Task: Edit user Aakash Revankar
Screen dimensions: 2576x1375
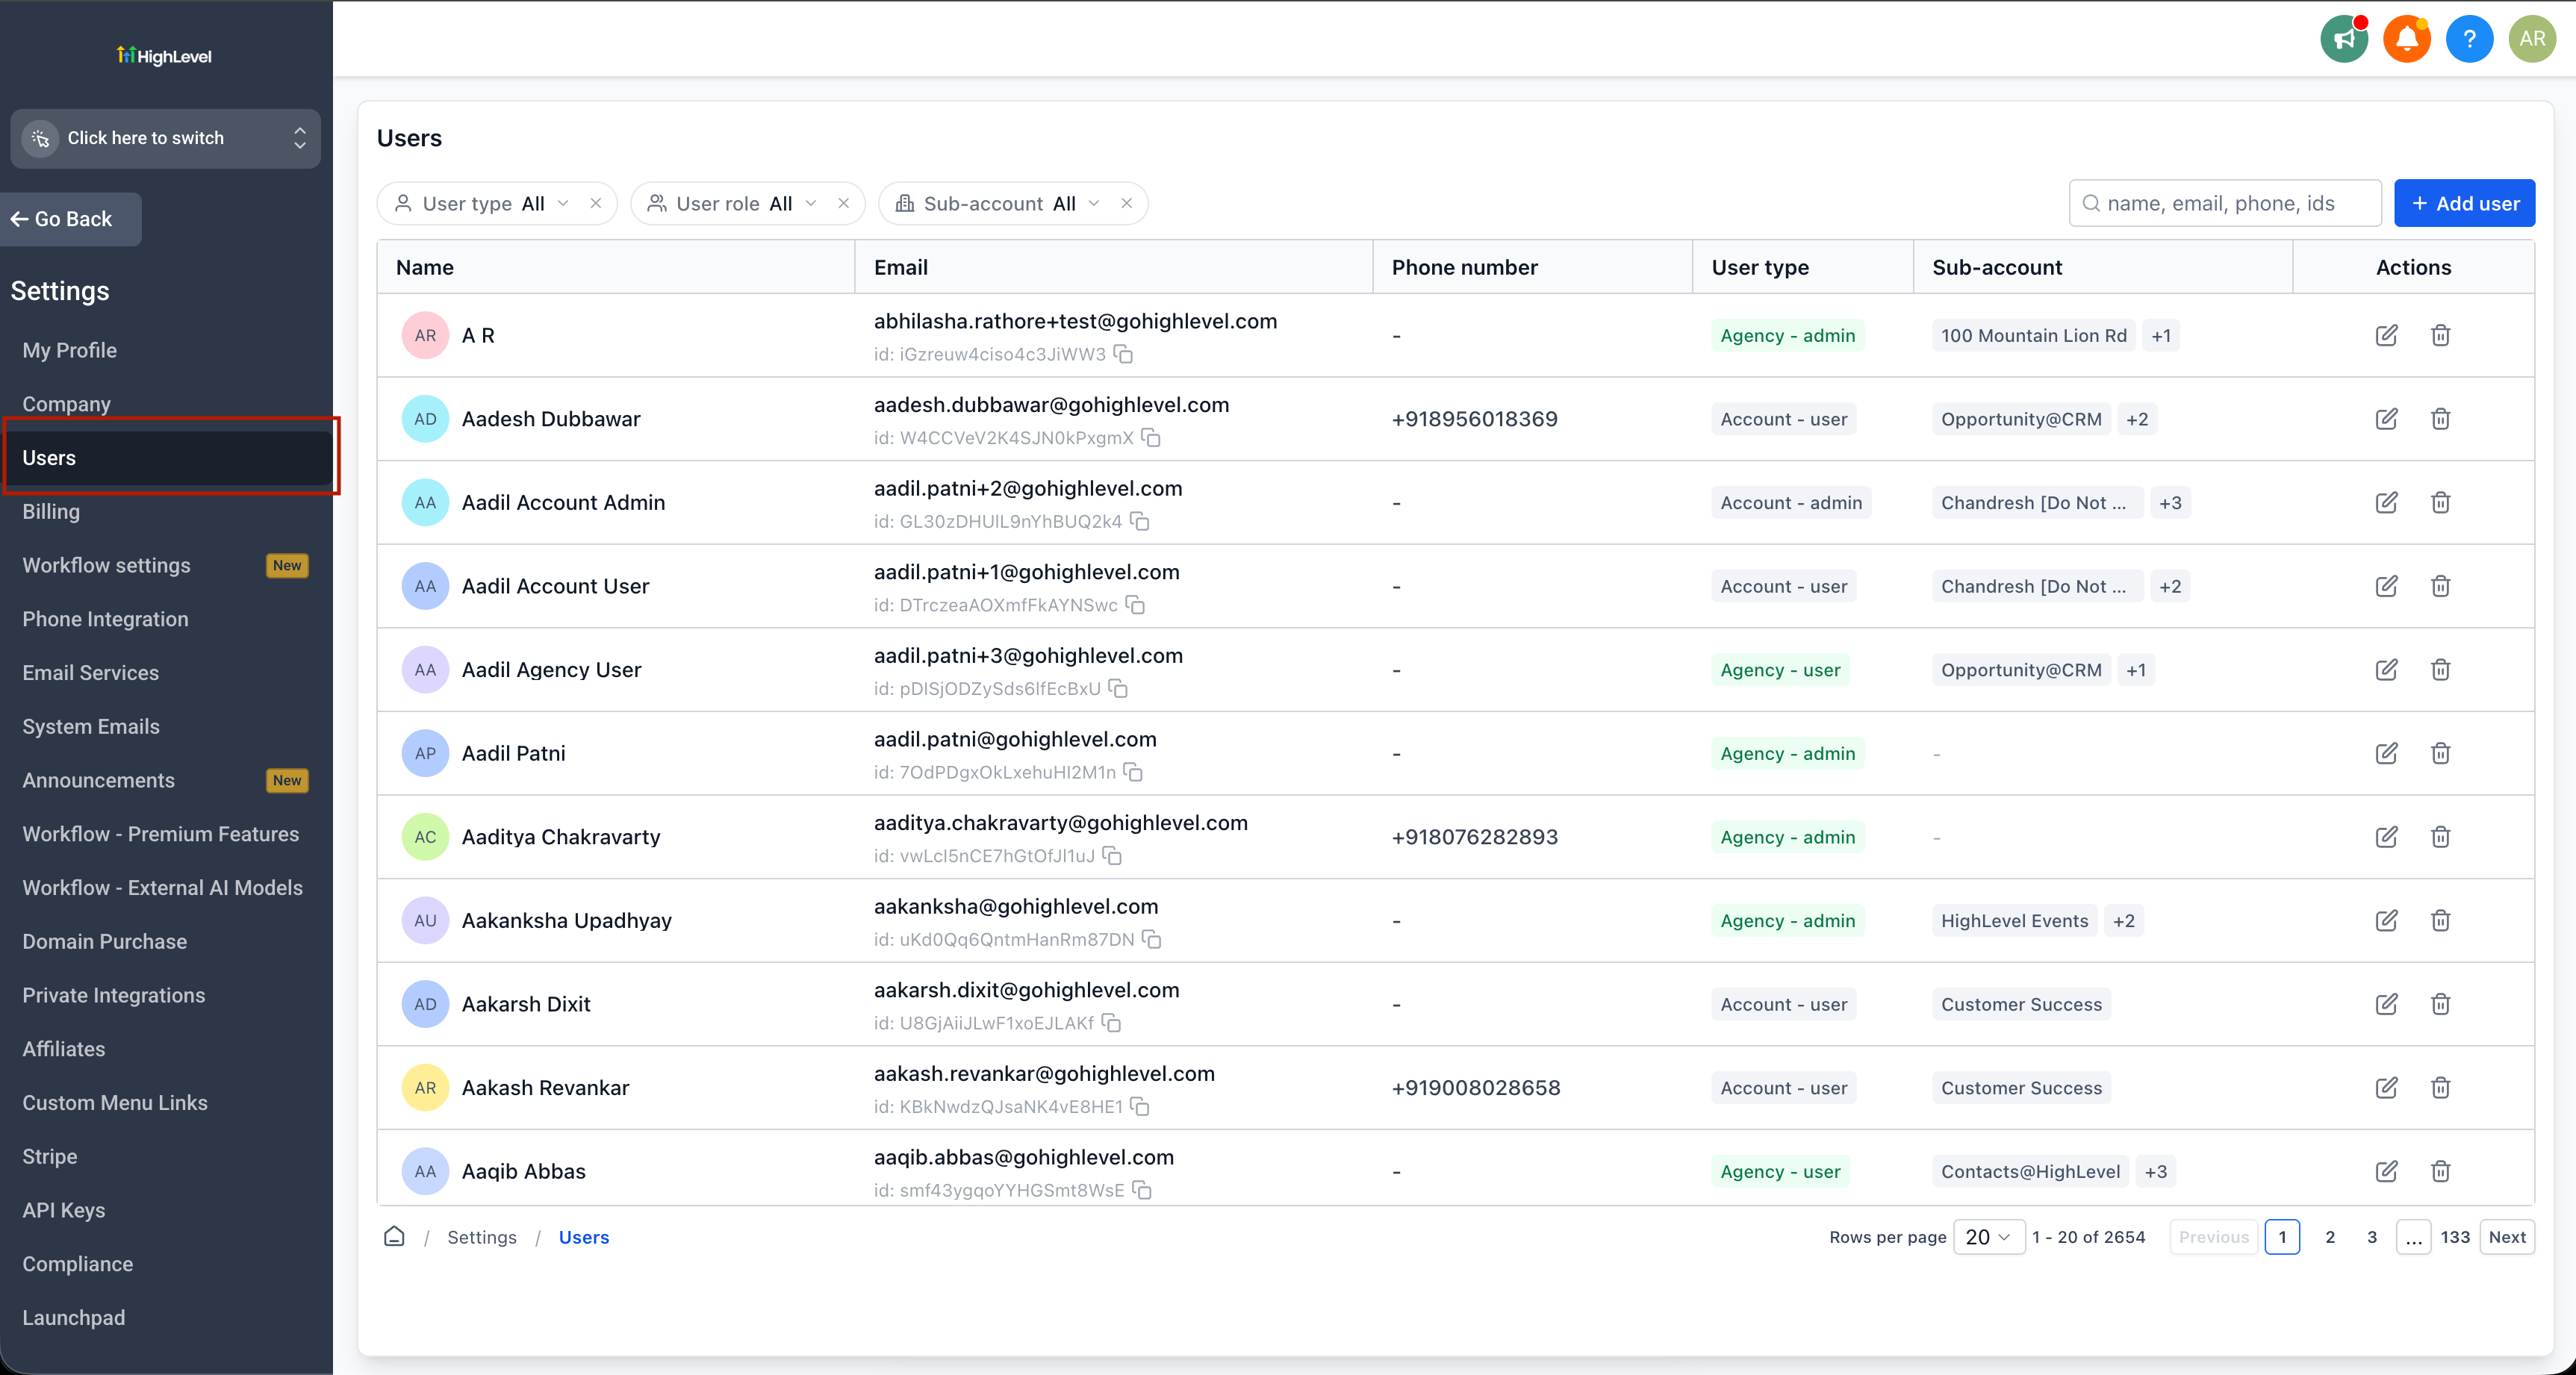Action: click(x=2386, y=1088)
